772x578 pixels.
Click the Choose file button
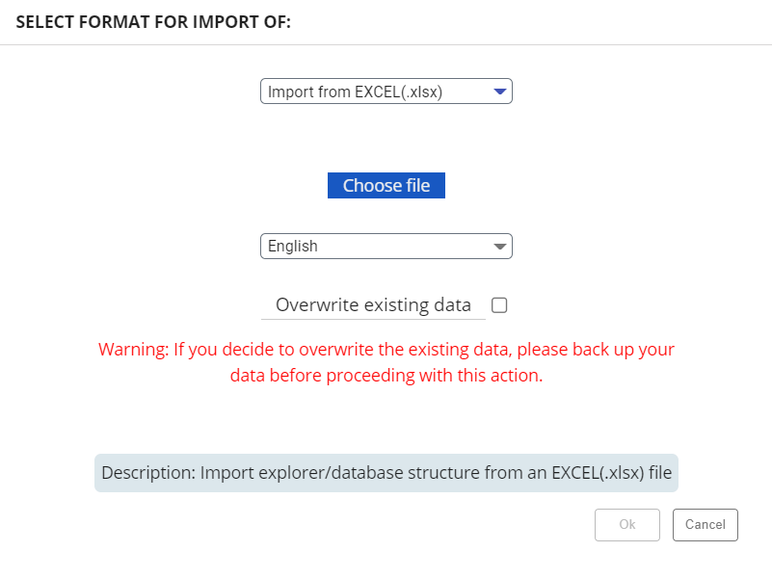coord(386,185)
